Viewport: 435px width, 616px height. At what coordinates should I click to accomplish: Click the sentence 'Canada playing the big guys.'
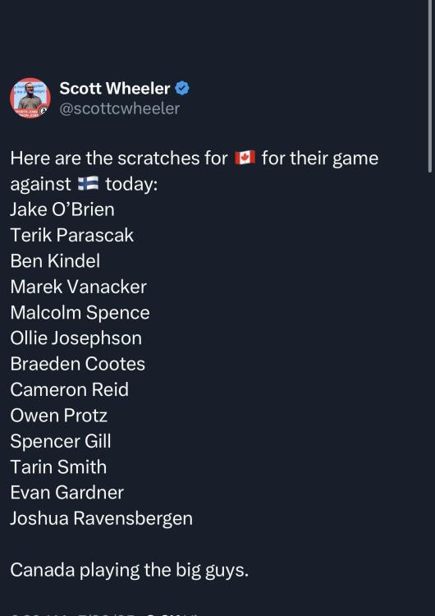tap(130, 570)
